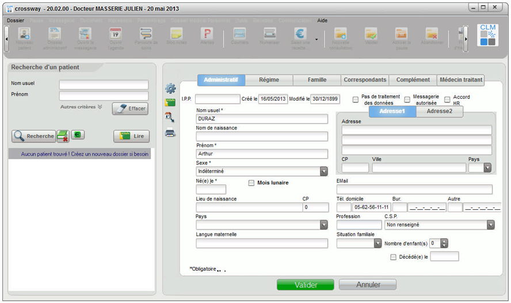511x303 pixels.
Task: Enable the Mois lunaire checkbox
Action: (x=251, y=183)
